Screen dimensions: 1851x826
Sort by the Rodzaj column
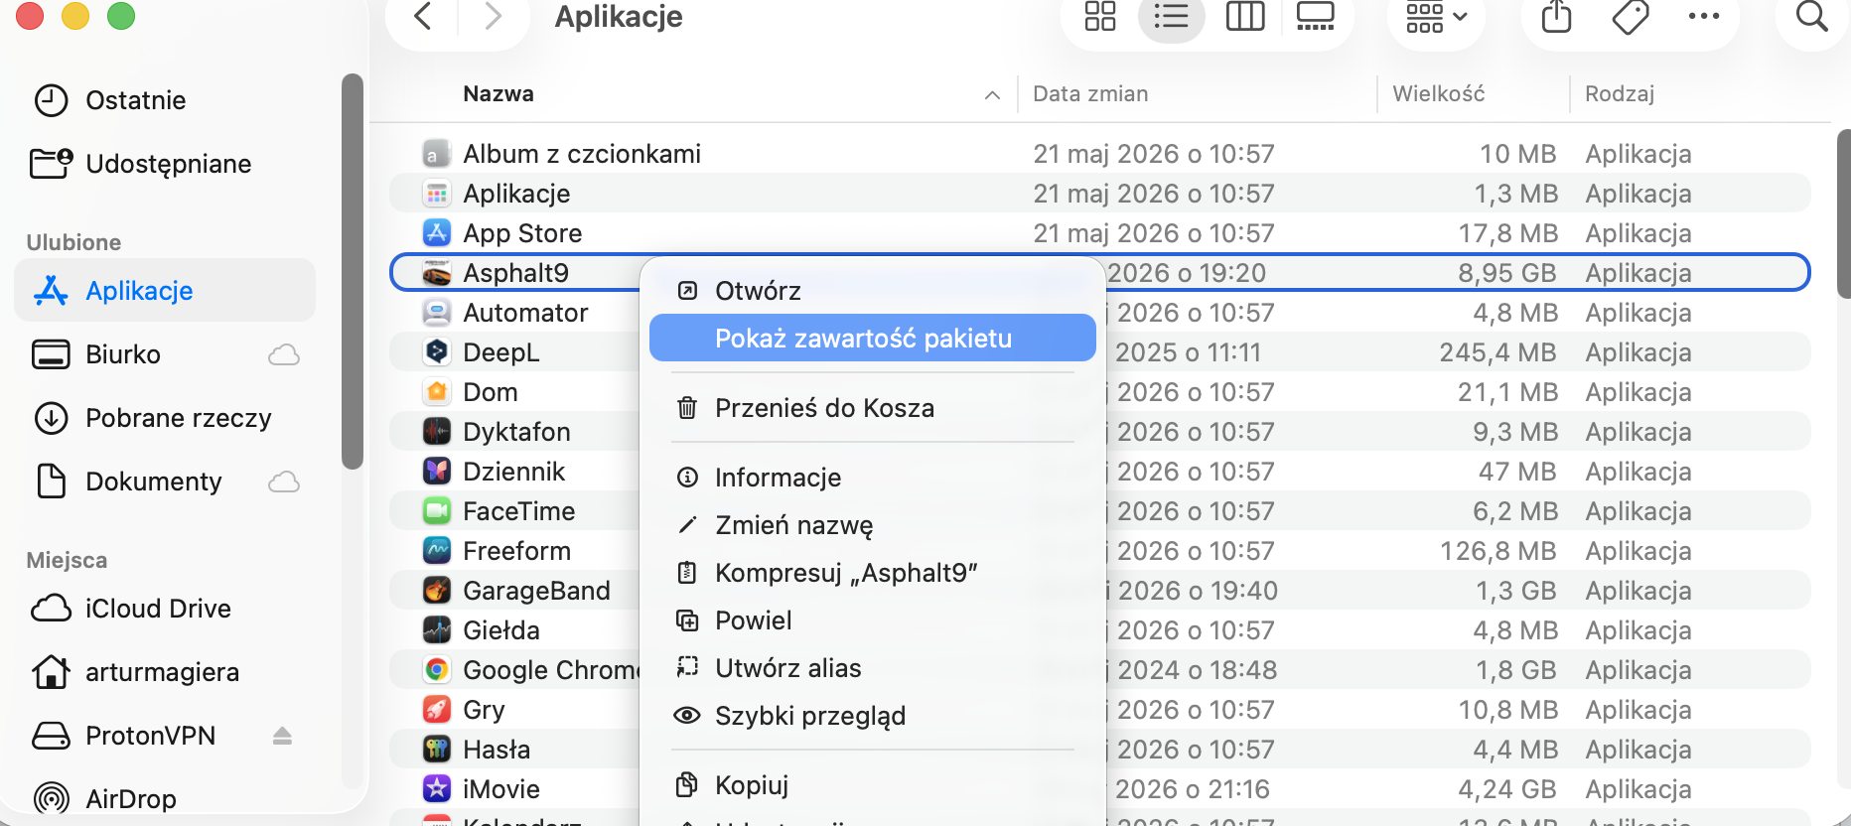(x=1619, y=94)
